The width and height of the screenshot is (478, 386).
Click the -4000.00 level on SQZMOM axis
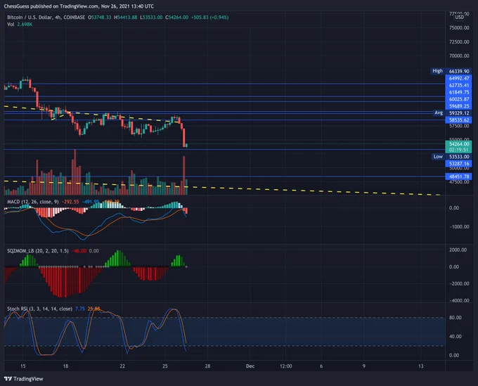click(x=458, y=300)
